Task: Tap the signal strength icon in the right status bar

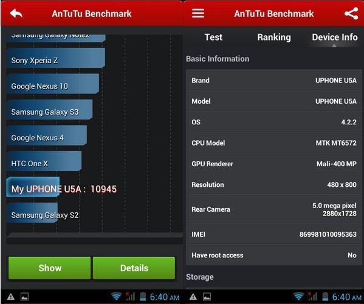Action: click(312, 296)
